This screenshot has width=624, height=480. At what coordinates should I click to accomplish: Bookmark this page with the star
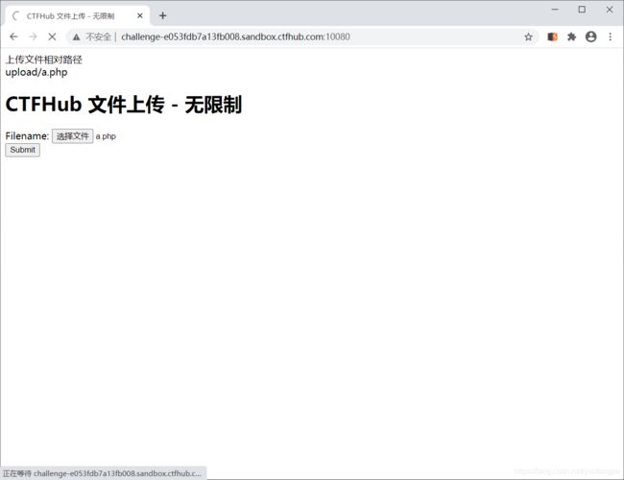(x=528, y=37)
